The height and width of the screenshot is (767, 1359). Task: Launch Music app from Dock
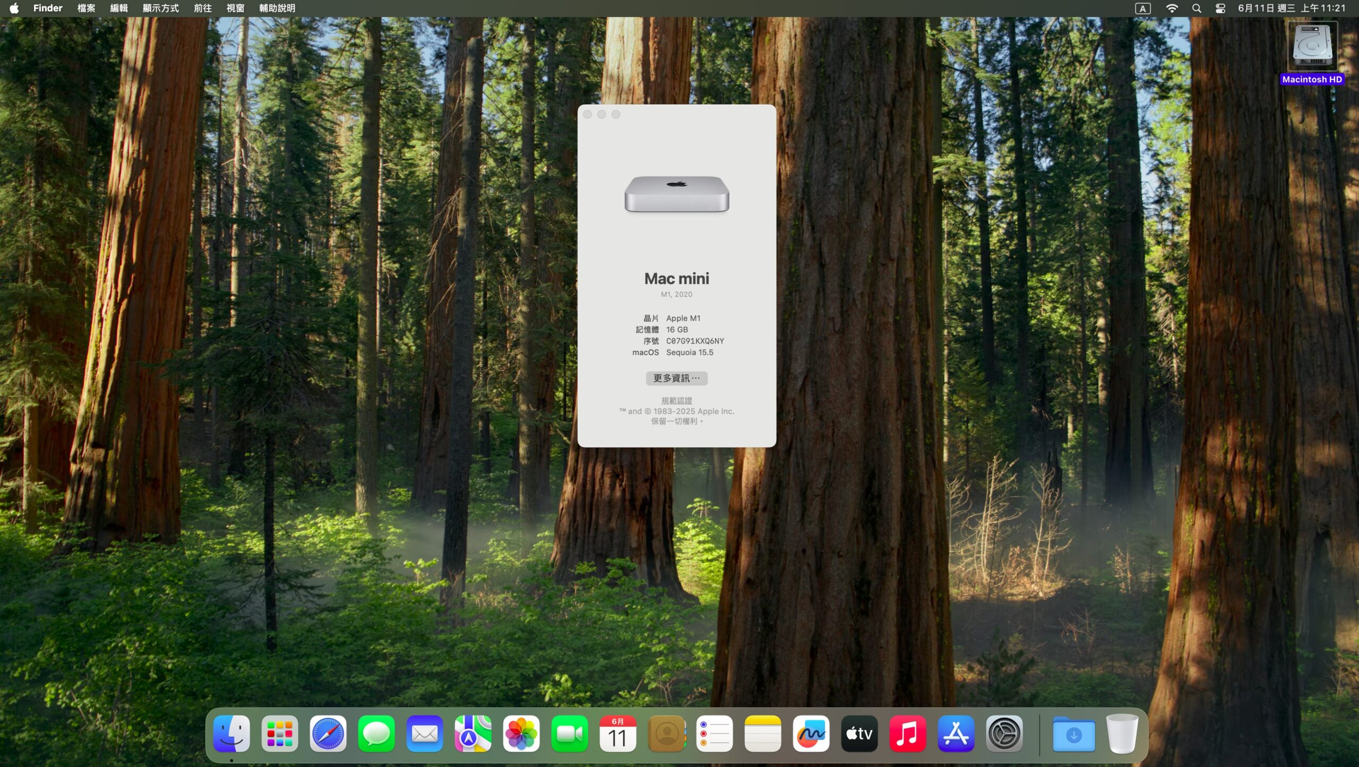(908, 734)
